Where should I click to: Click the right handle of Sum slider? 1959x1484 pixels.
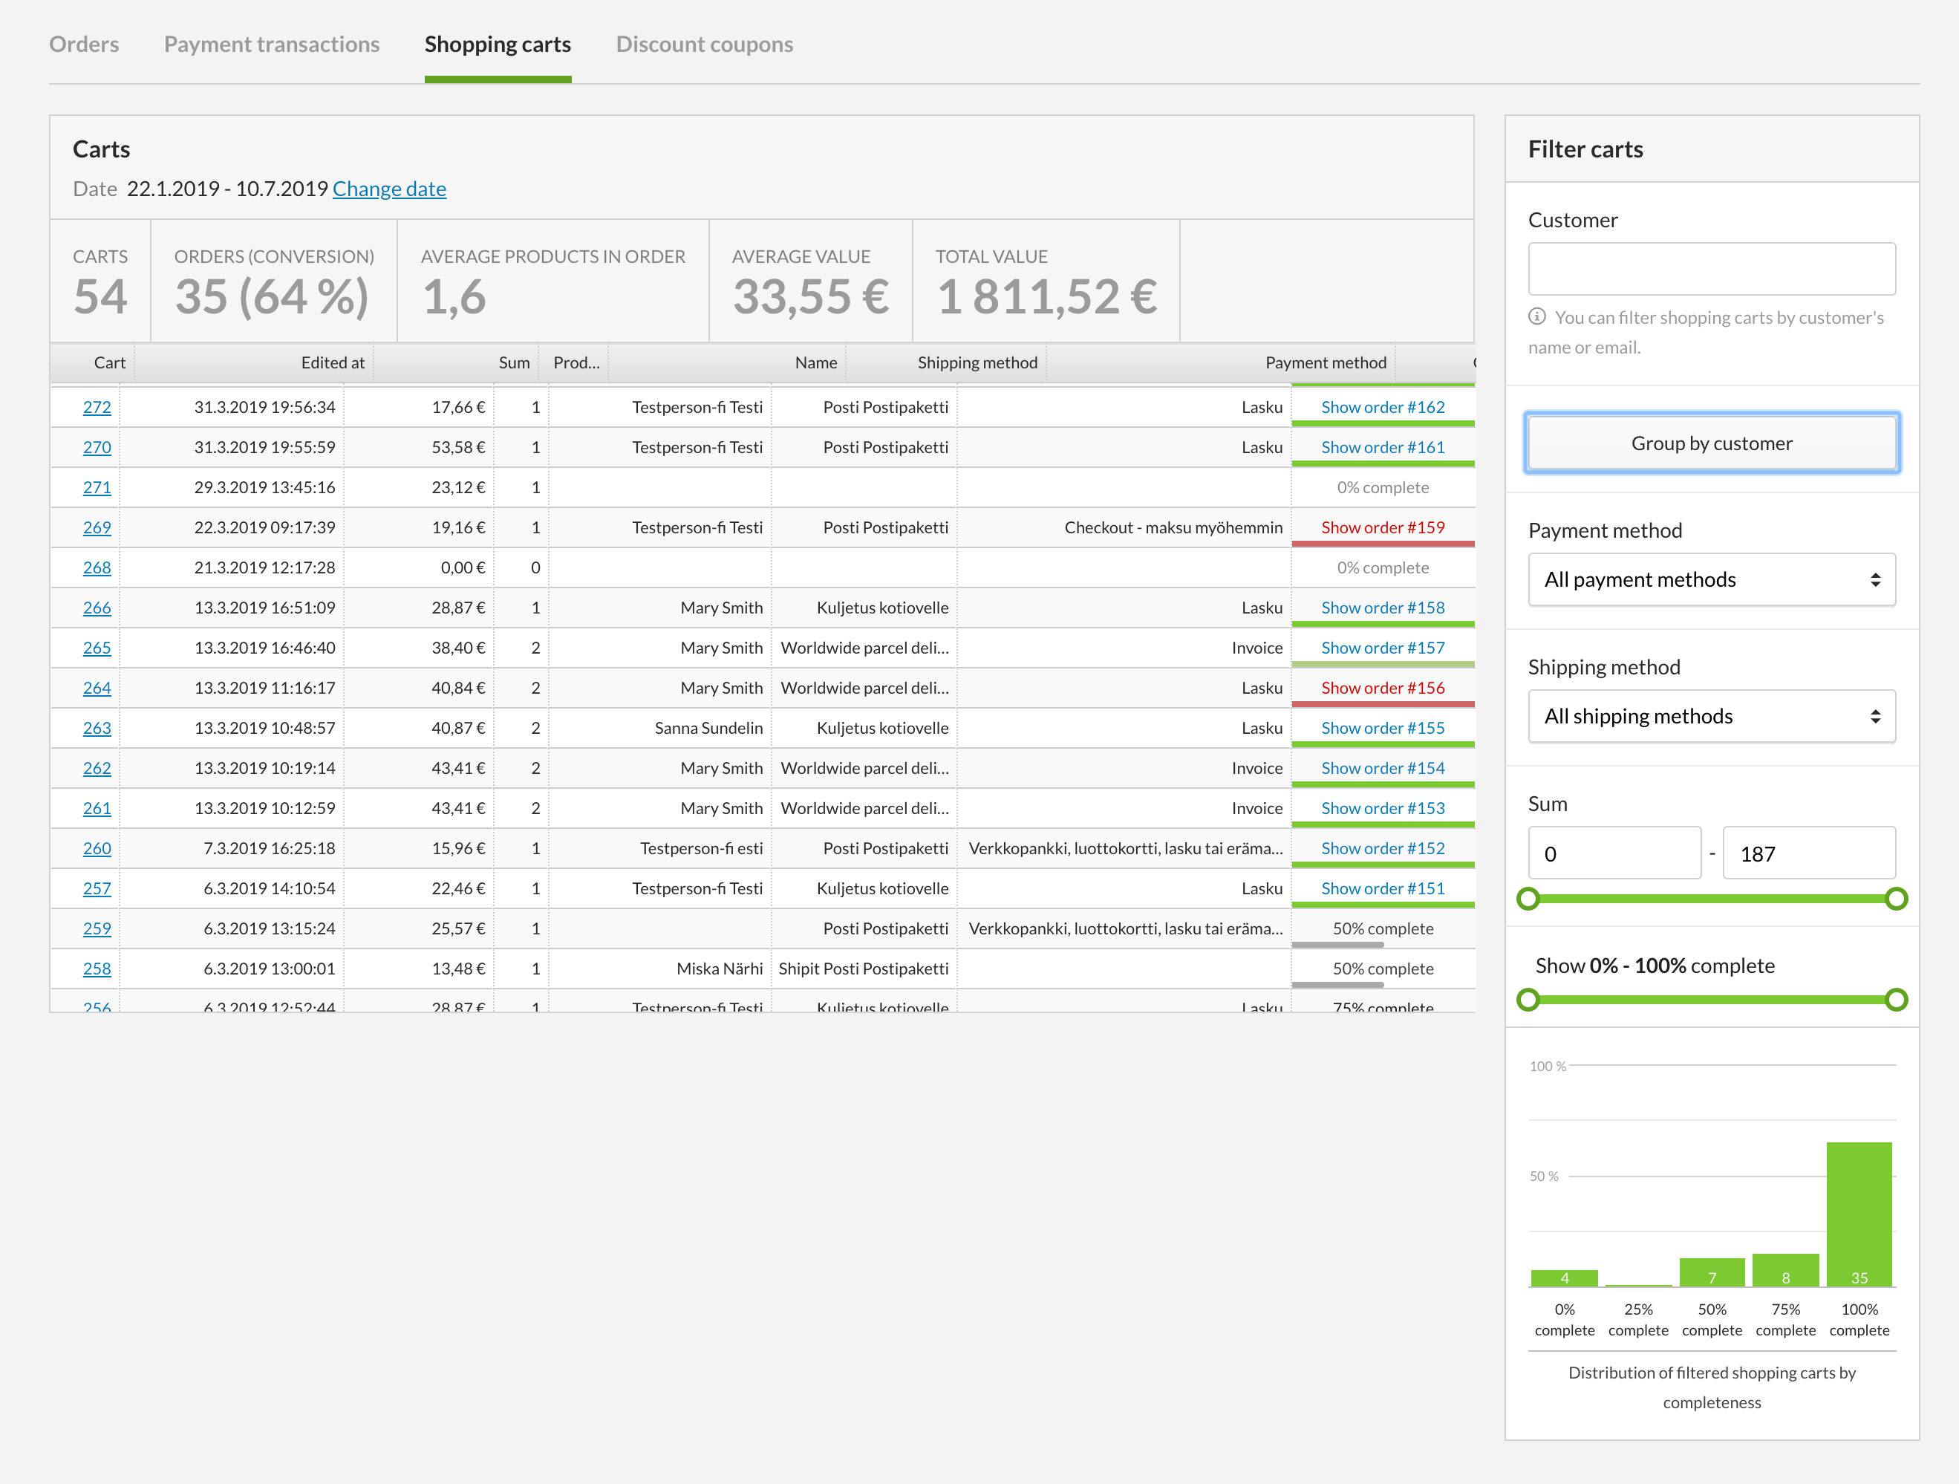pyautogui.click(x=1896, y=899)
